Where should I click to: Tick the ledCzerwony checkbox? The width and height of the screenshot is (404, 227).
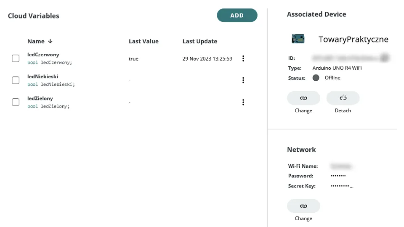pos(16,58)
